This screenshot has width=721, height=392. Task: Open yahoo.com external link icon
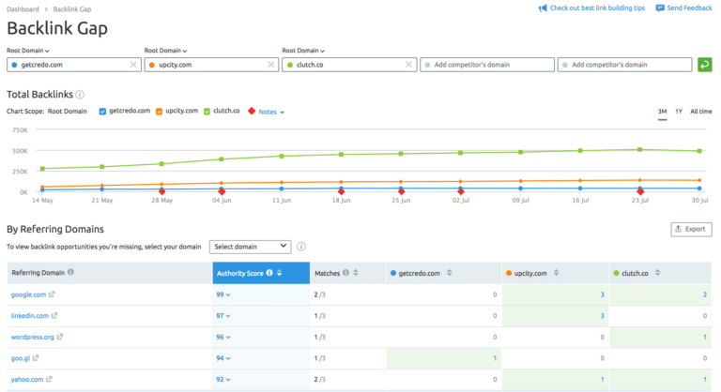point(49,379)
